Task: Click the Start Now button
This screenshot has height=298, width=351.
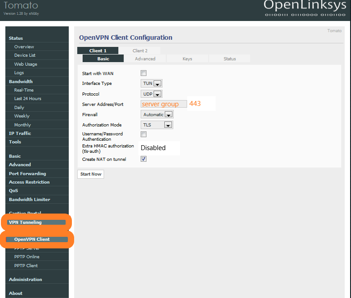Action: tap(91, 174)
